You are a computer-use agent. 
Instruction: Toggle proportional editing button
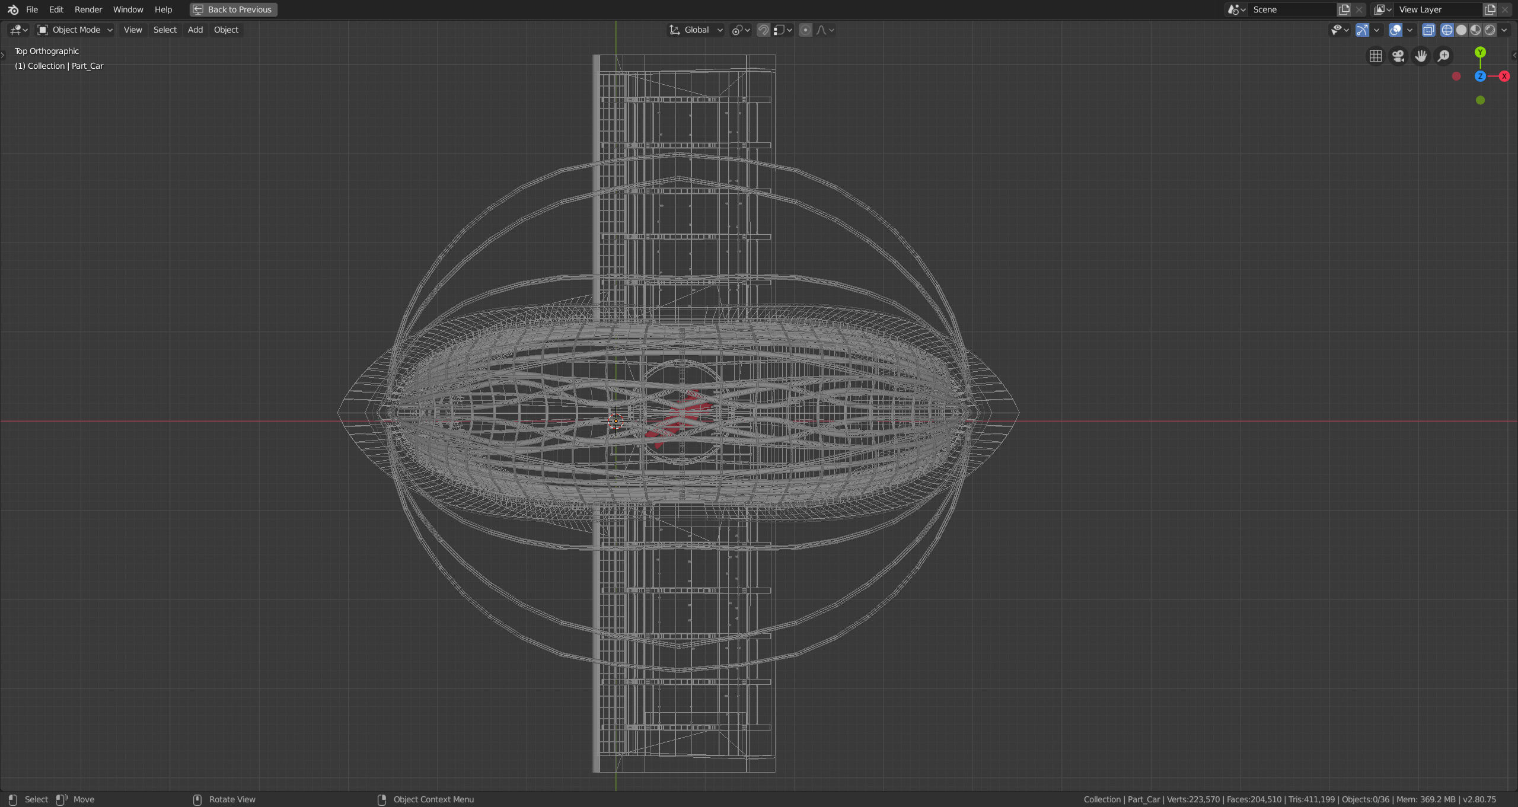click(805, 30)
